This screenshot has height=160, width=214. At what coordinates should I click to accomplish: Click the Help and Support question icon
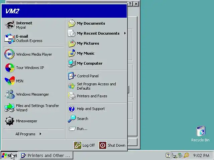(72, 109)
